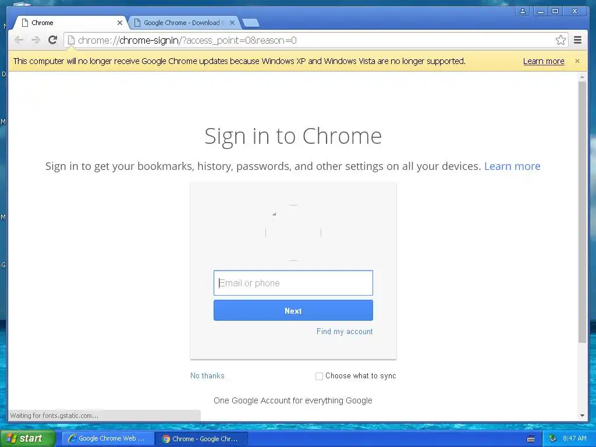Enable the Choose what to sync checkbox
The height and width of the screenshot is (447, 596).
(x=319, y=376)
